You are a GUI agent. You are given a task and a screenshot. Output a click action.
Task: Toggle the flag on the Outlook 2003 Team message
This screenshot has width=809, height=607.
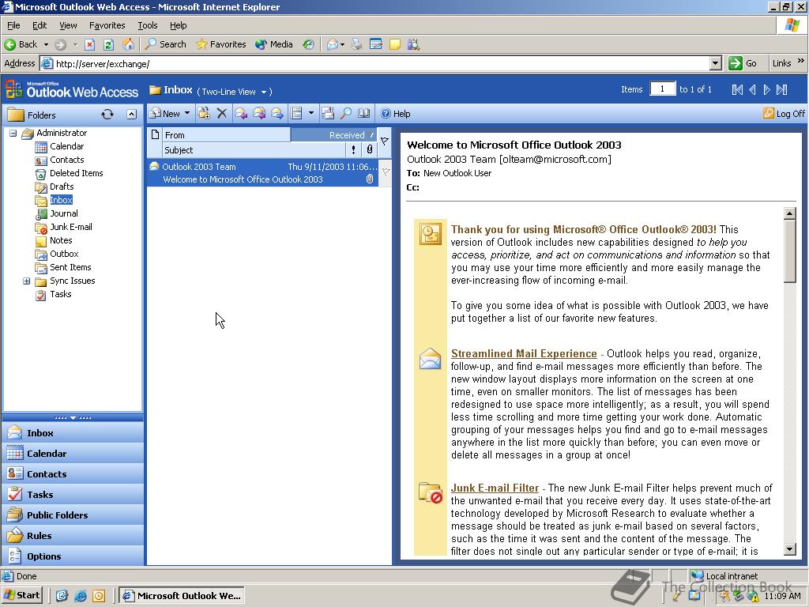[x=386, y=172]
